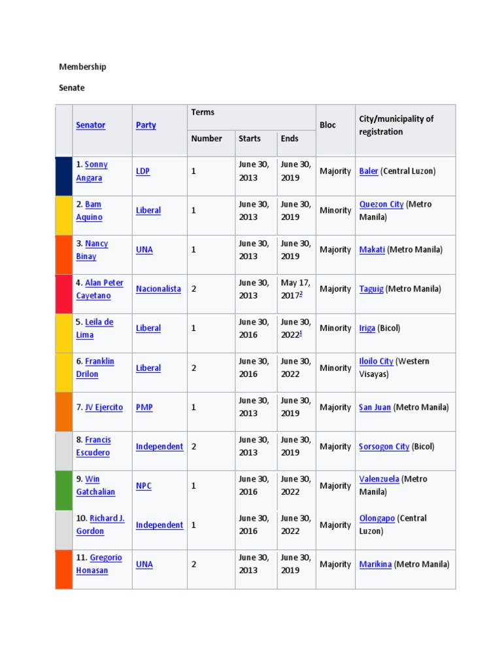
Task: Click June 30, 2022 end in Gatchalian's row
Action: click(296, 486)
